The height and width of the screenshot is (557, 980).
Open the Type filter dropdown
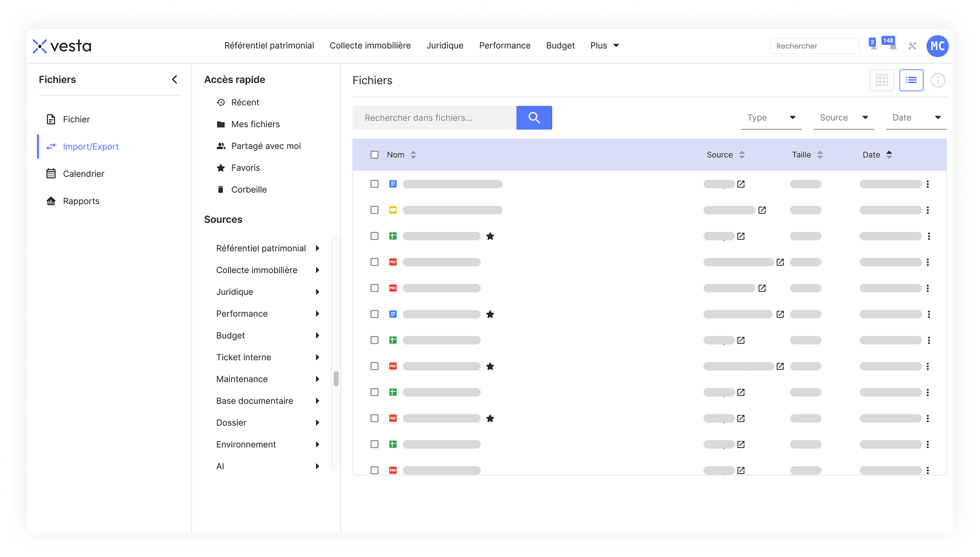point(771,117)
